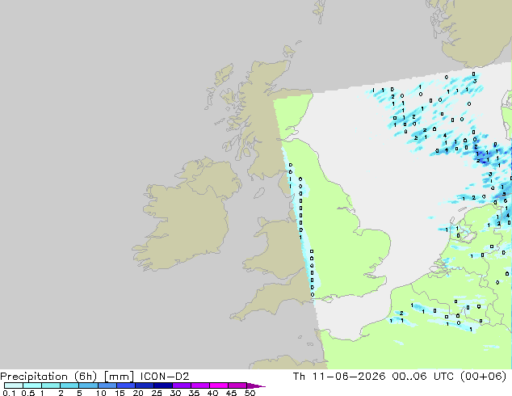Click the 'ICON-D2' model name

coord(165,377)
